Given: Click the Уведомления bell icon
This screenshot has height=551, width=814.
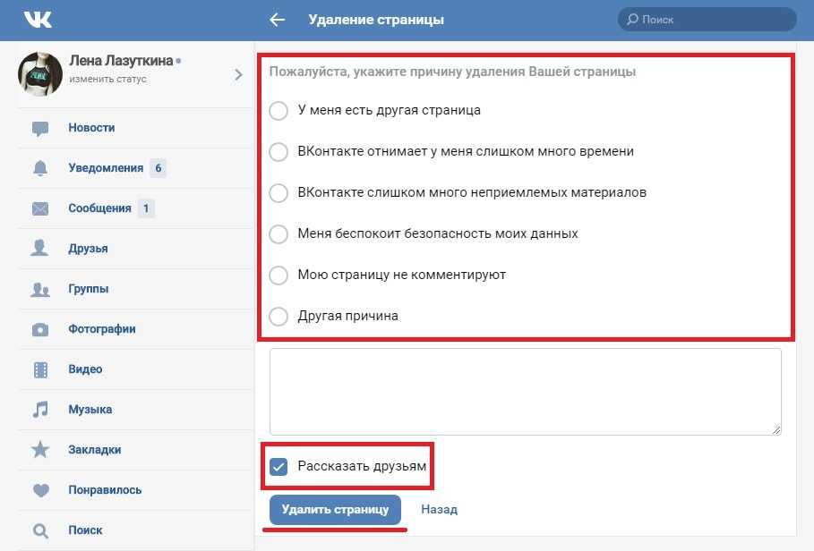Looking at the screenshot, I should [40, 168].
